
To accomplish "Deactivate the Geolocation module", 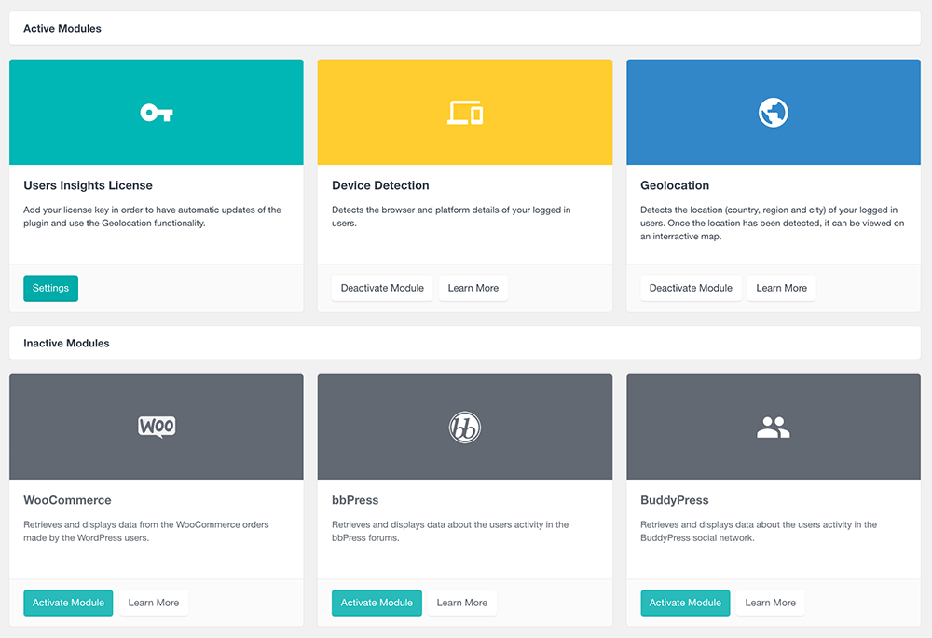I will click(691, 288).
